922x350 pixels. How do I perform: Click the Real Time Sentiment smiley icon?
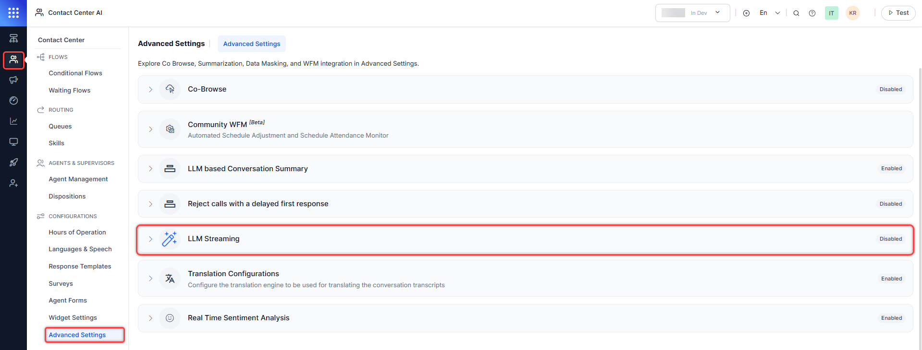[x=170, y=318]
